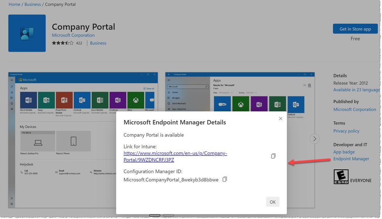
Task: Click Panos's Phone device tile
Action: click(x=73, y=141)
